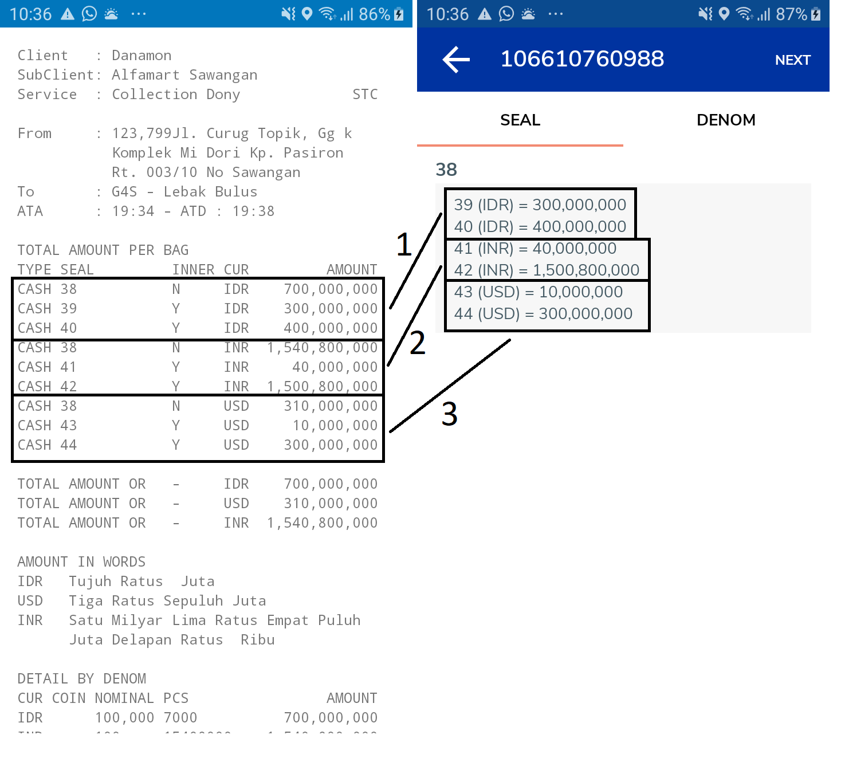This screenshot has height=770, width=841.
Task: Tap the three-dots overflow in left status bar
Action: pyautogui.click(x=139, y=14)
